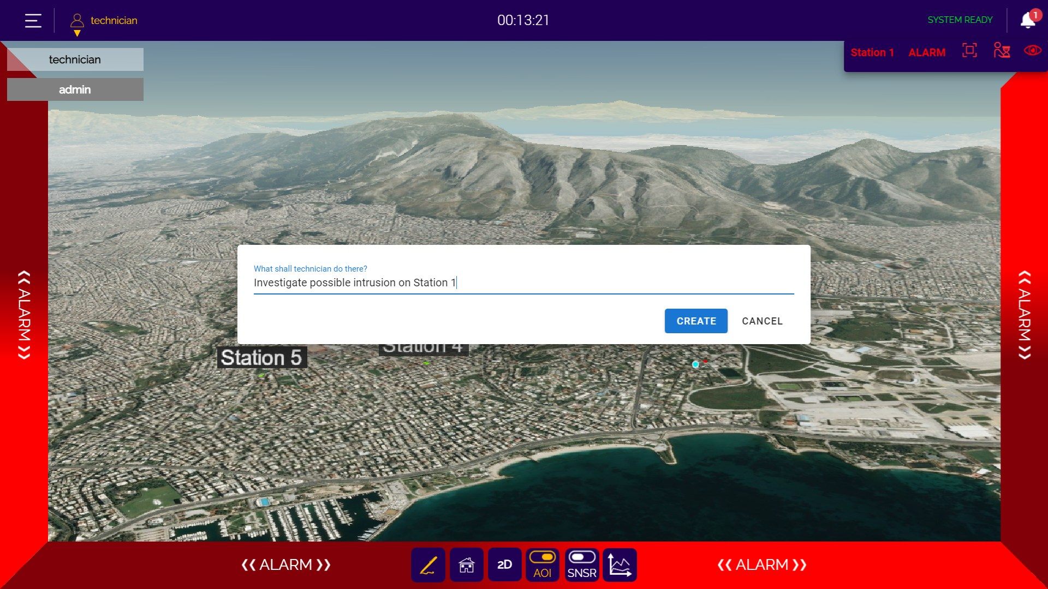Click the bottom-right ALARM banner
The width and height of the screenshot is (1048, 589).
762,565
